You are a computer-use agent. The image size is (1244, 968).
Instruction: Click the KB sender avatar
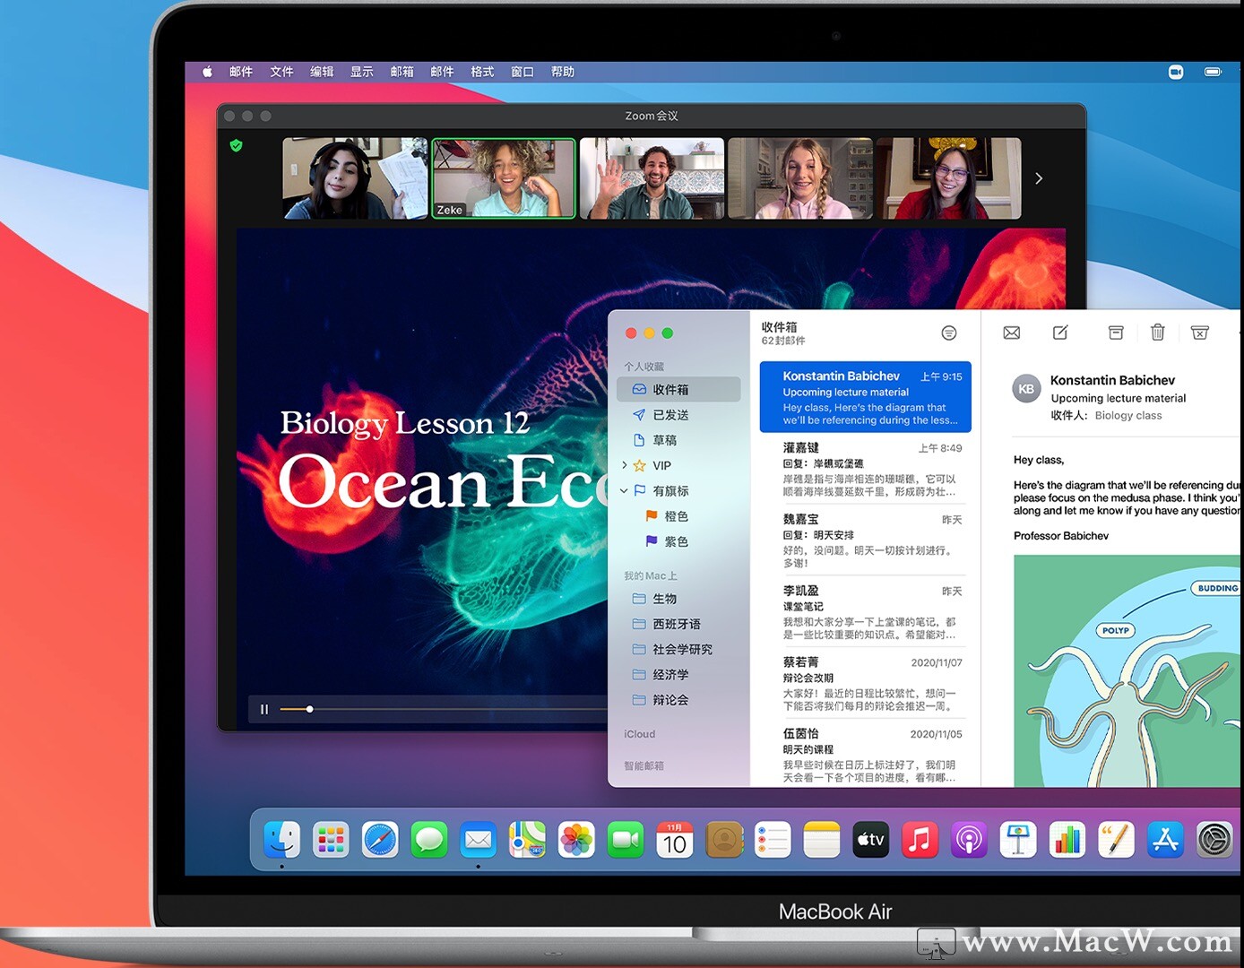(x=1026, y=389)
